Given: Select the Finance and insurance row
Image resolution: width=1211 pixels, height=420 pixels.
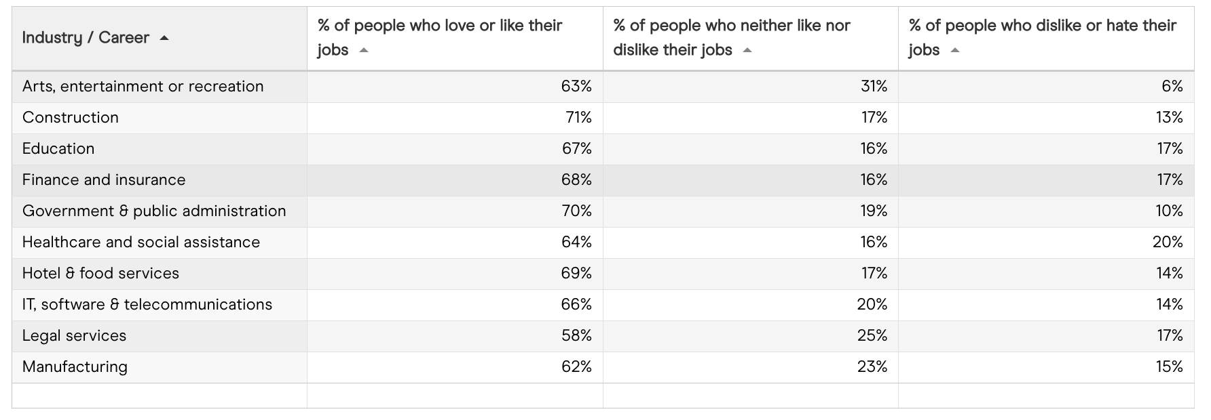Looking at the screenshot, I should click(104, 180).
